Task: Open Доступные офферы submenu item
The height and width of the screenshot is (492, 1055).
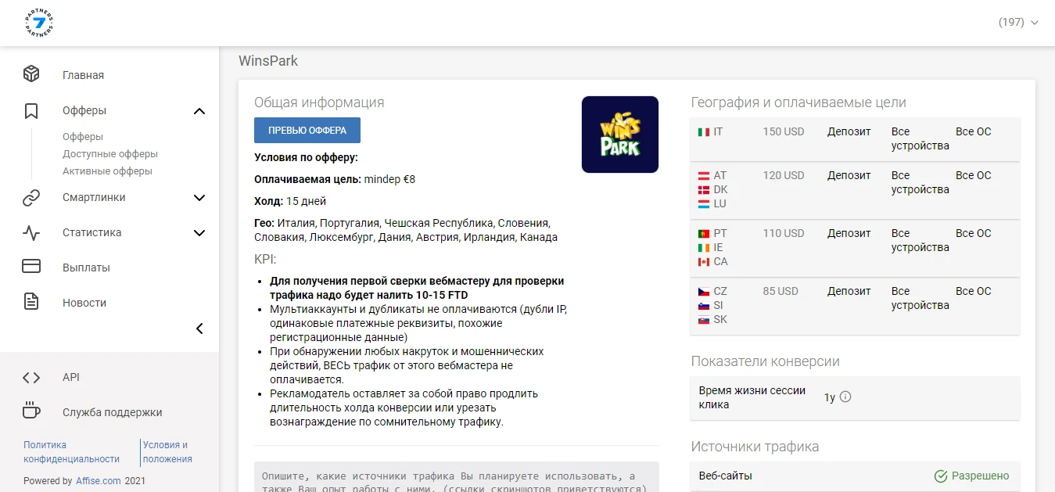Action: (110, 153)
